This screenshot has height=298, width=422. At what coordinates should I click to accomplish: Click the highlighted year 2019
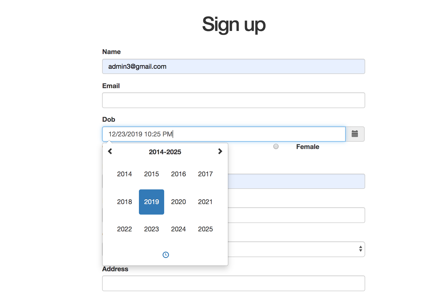click(152, 202)
